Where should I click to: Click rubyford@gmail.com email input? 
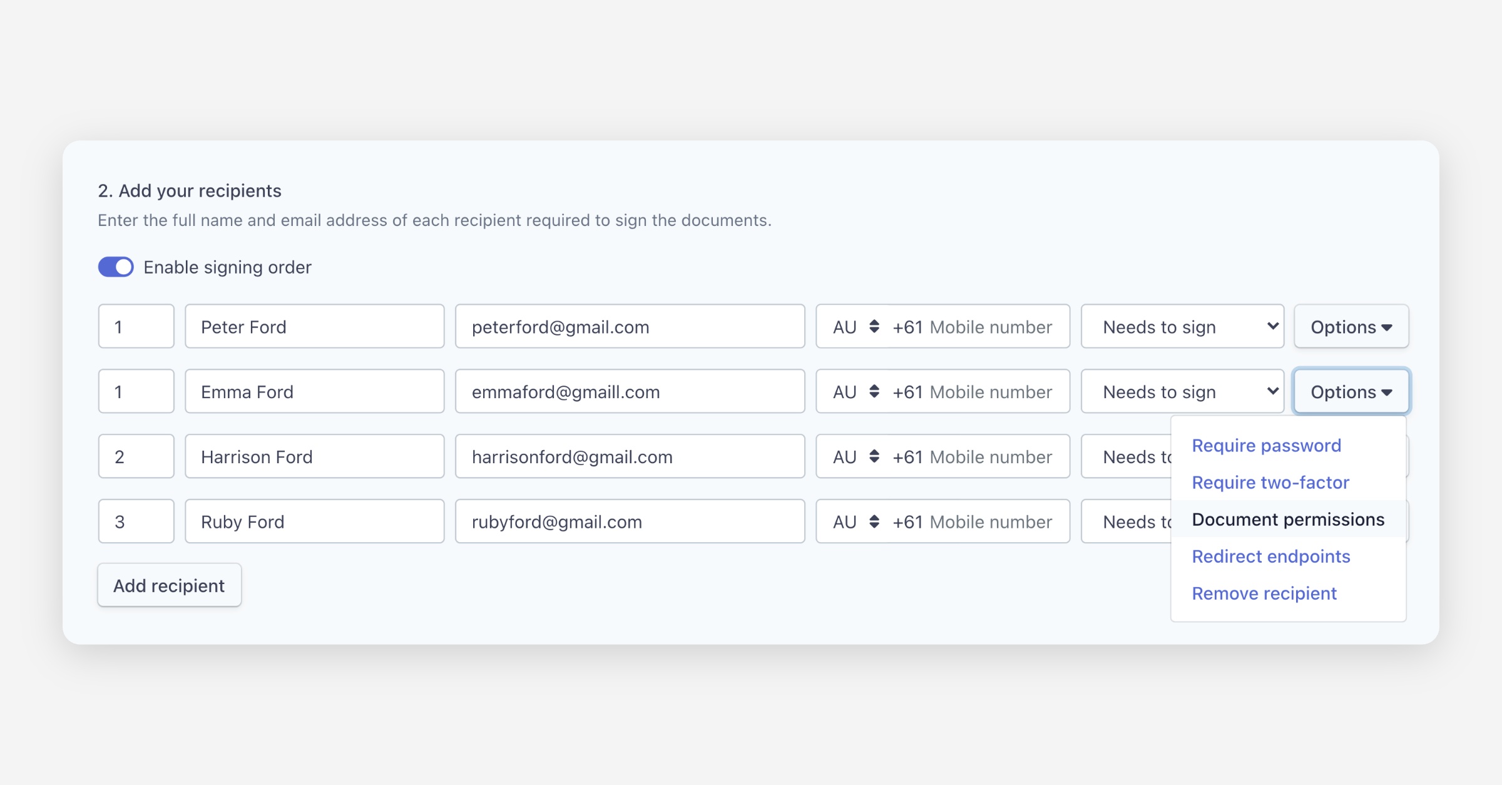point(629,522)
